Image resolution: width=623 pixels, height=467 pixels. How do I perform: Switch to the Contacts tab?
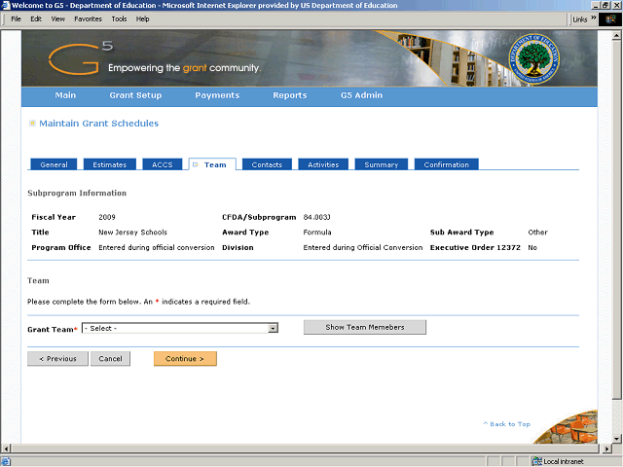click(x=267, y=164)
